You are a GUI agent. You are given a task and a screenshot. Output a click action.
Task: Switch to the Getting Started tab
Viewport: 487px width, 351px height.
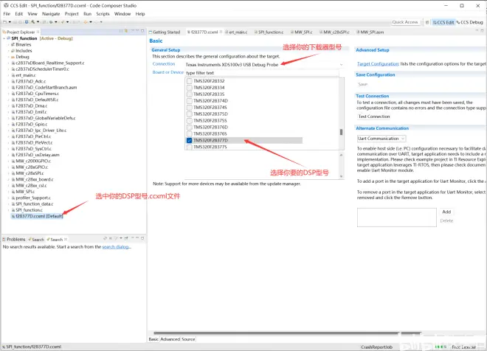click(x=165, y=32)
